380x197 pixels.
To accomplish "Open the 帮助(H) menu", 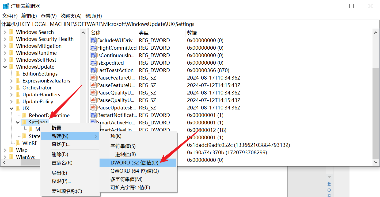I will [x=94, y=16].
